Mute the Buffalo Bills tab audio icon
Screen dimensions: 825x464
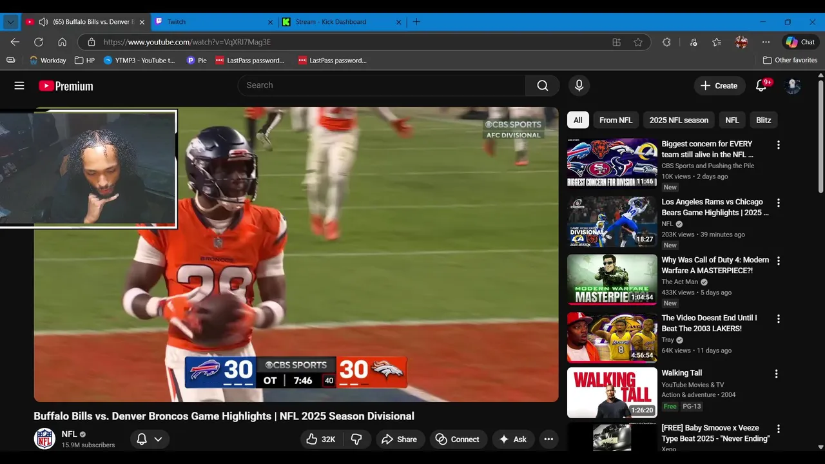coord(43,22)
